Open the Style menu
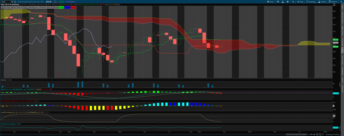Screen dimensions: 344x136 [301, 2]
